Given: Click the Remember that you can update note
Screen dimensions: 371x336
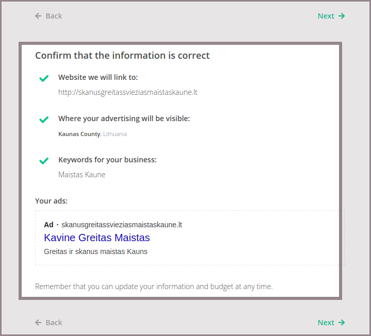Looking at the screenshot, I should point(154,287).
